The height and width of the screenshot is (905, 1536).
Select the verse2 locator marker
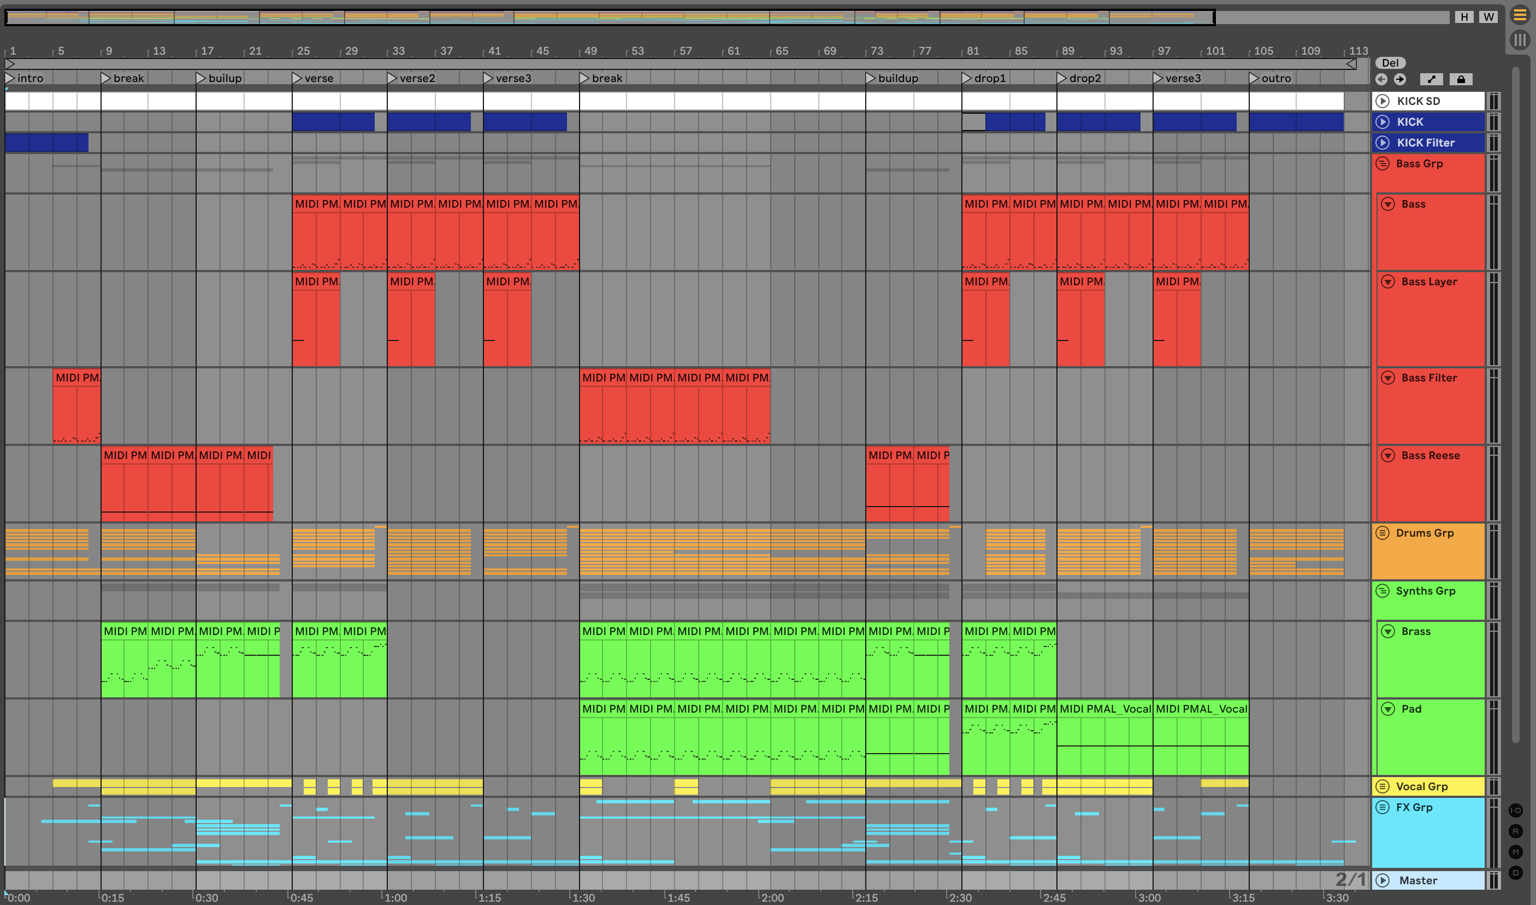392,78
